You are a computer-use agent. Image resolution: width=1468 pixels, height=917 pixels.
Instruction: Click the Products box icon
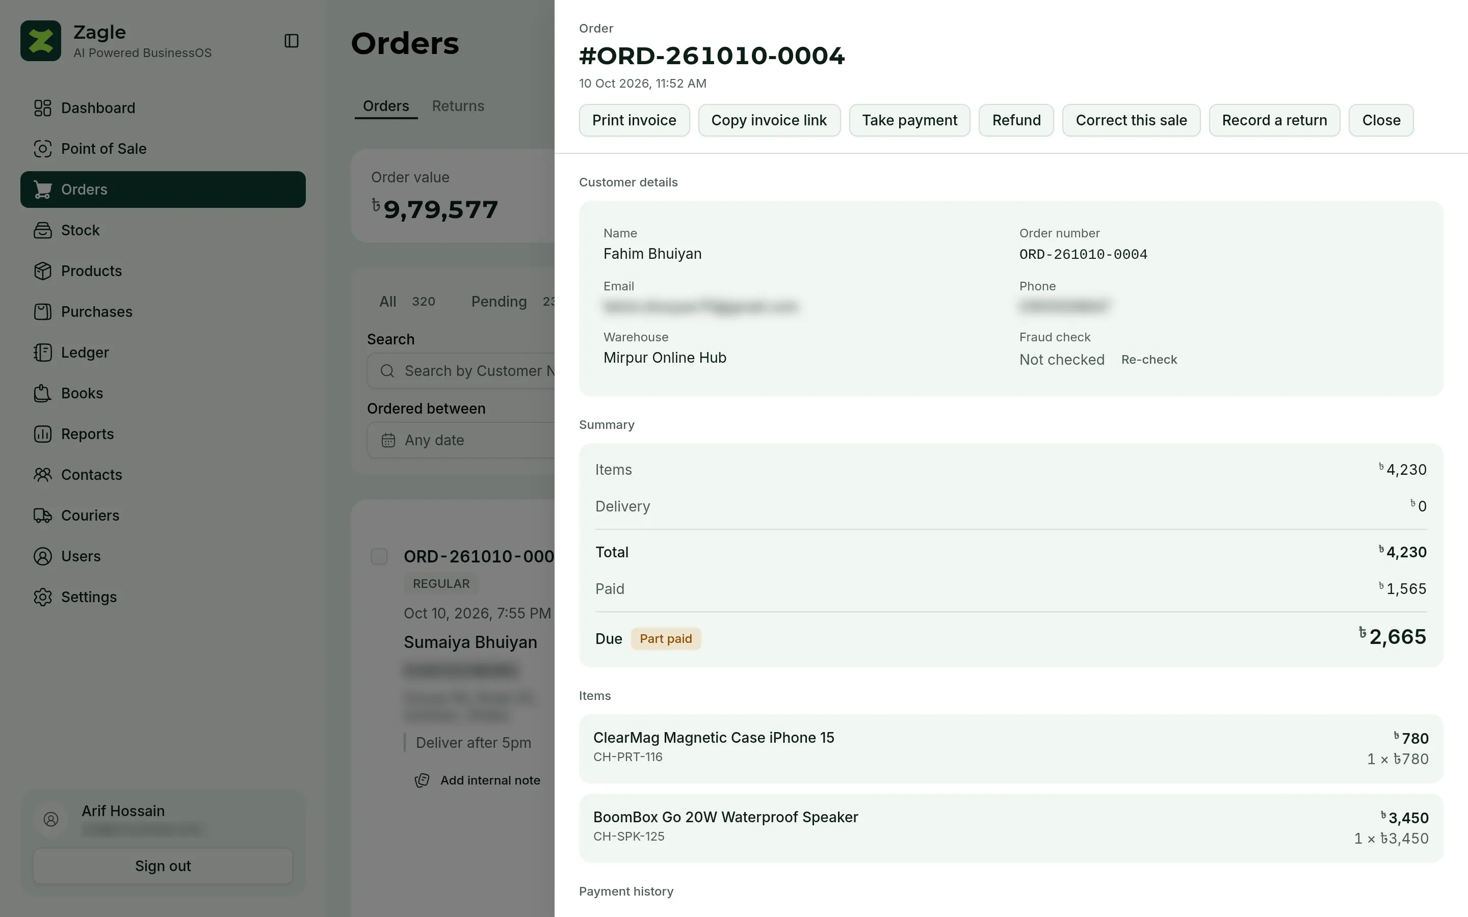[42, 271]
